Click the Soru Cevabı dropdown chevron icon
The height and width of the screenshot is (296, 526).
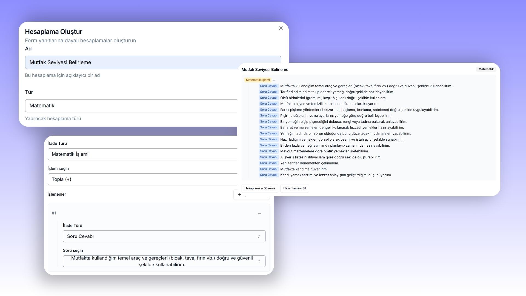258,236
